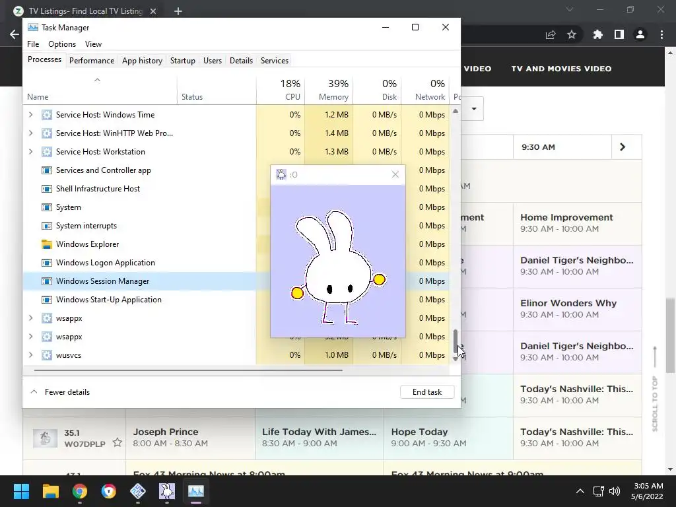Click Windows Logon Application icon
676x507 pixels.
[x=47, y=263]
